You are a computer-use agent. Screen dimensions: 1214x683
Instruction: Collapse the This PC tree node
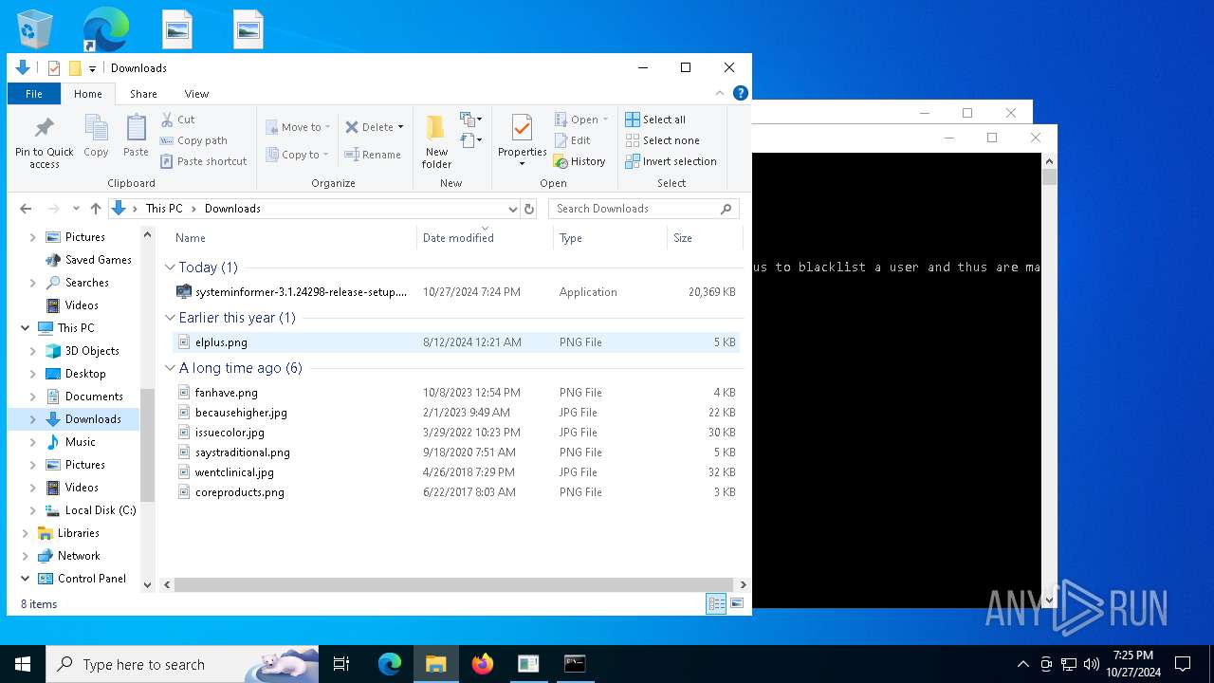25,328
